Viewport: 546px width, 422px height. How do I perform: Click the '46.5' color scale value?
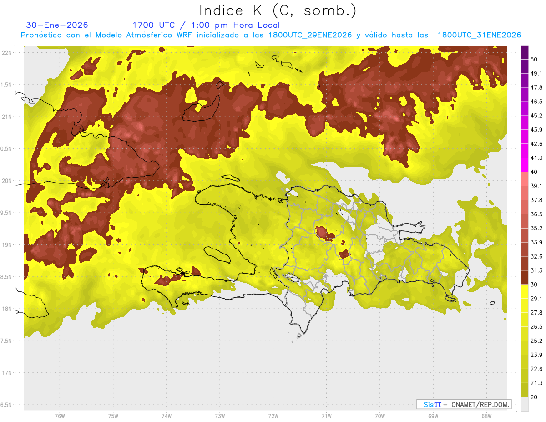pyautogui.click(x=536, y=102)
